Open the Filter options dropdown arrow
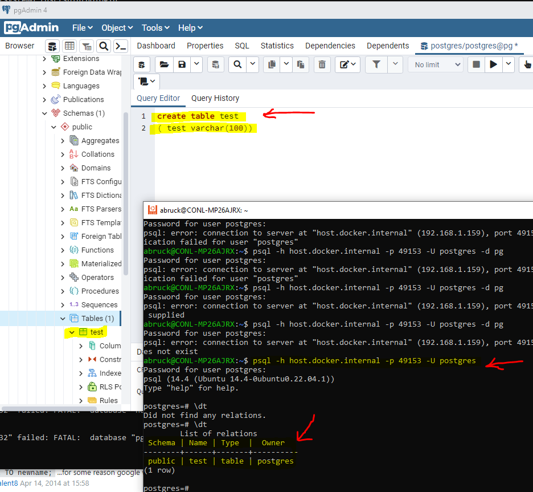 click(x=395, y=64)
